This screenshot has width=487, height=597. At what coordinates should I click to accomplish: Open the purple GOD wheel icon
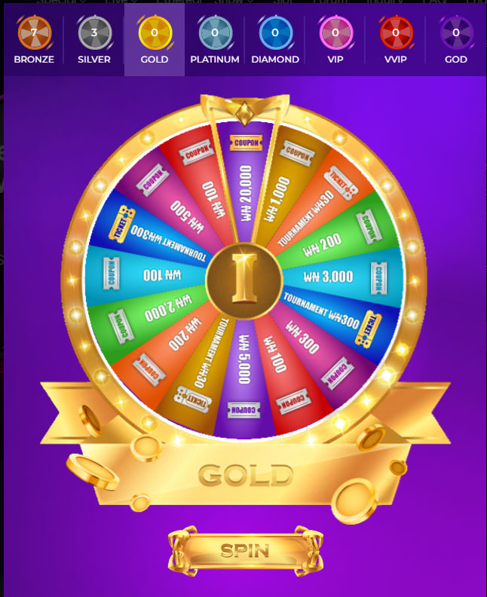coord(456,32)
